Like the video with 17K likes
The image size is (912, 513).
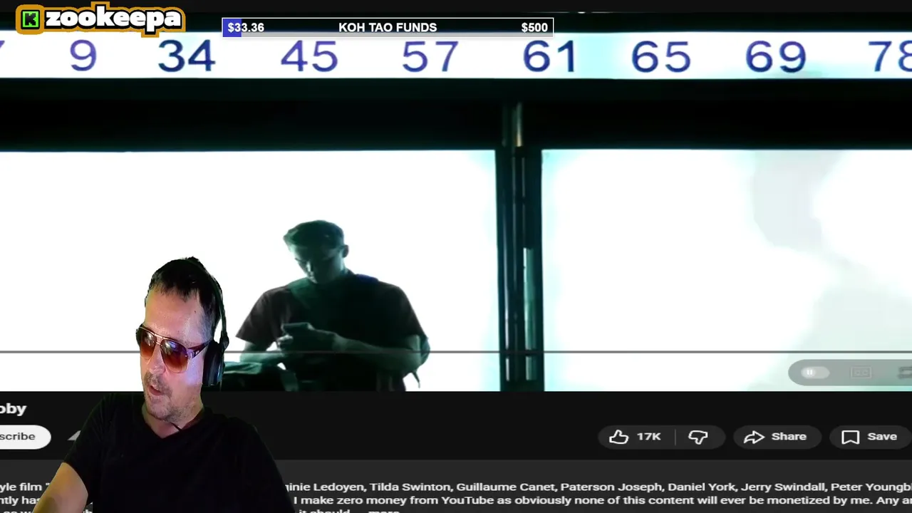coord(635,437)
